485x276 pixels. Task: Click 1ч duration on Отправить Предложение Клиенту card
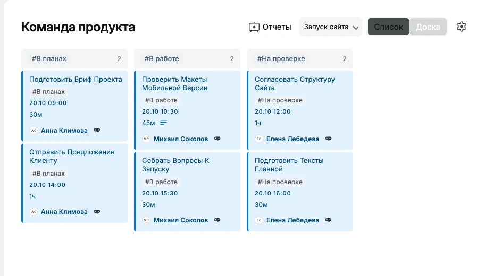(32, 196)
